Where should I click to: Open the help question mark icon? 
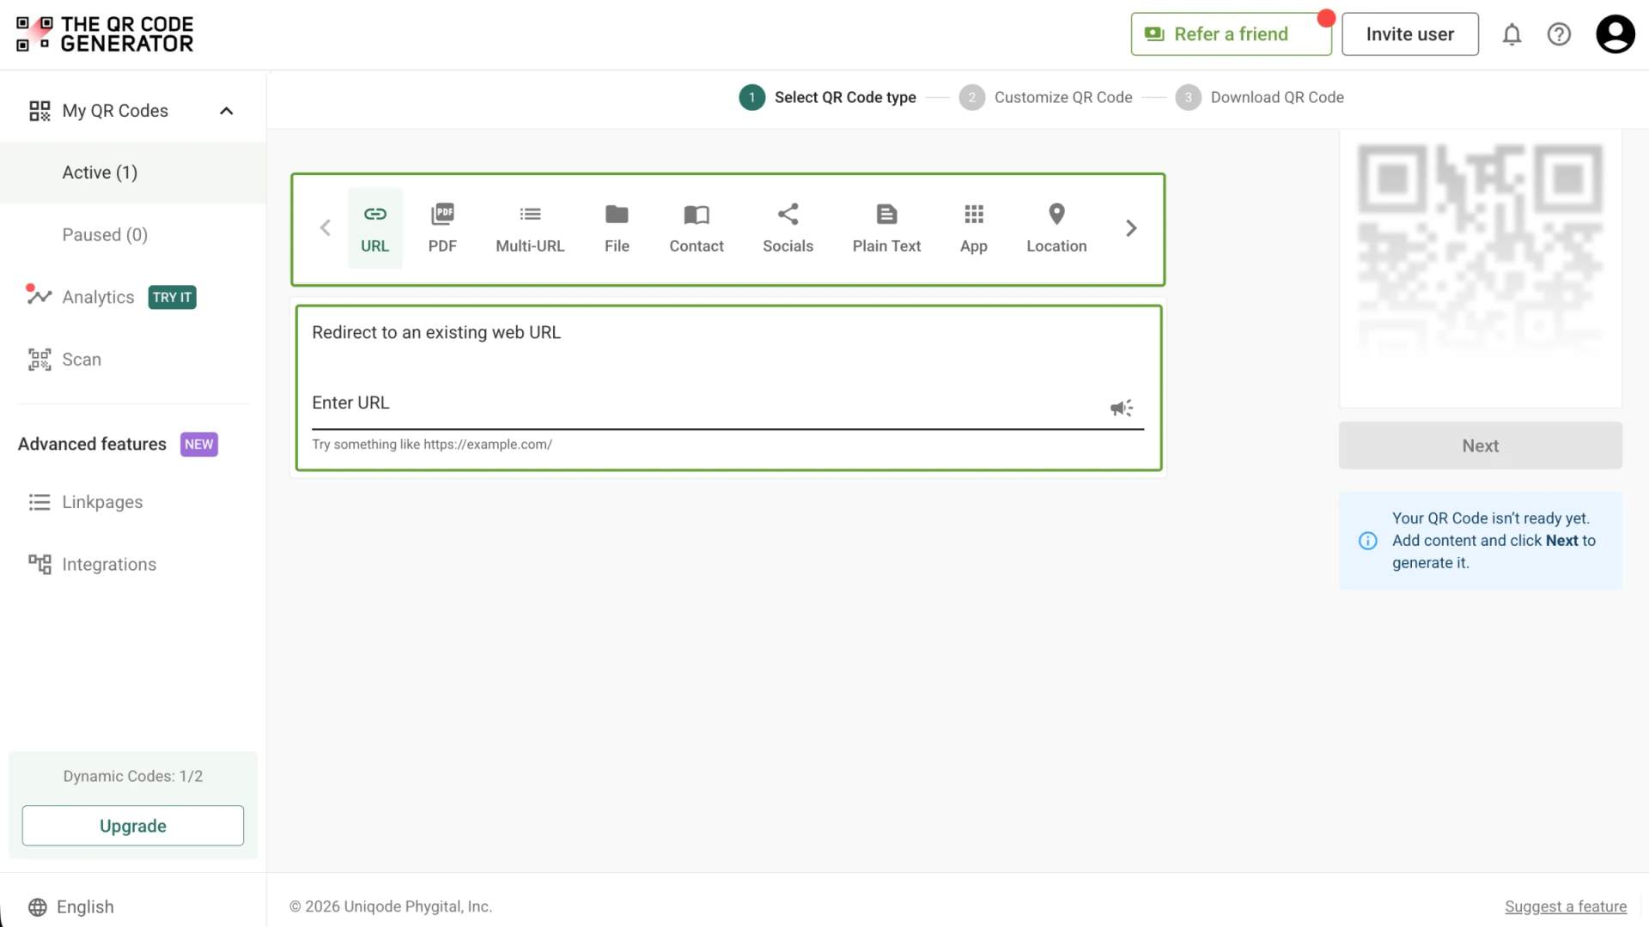pos(1559,34)
